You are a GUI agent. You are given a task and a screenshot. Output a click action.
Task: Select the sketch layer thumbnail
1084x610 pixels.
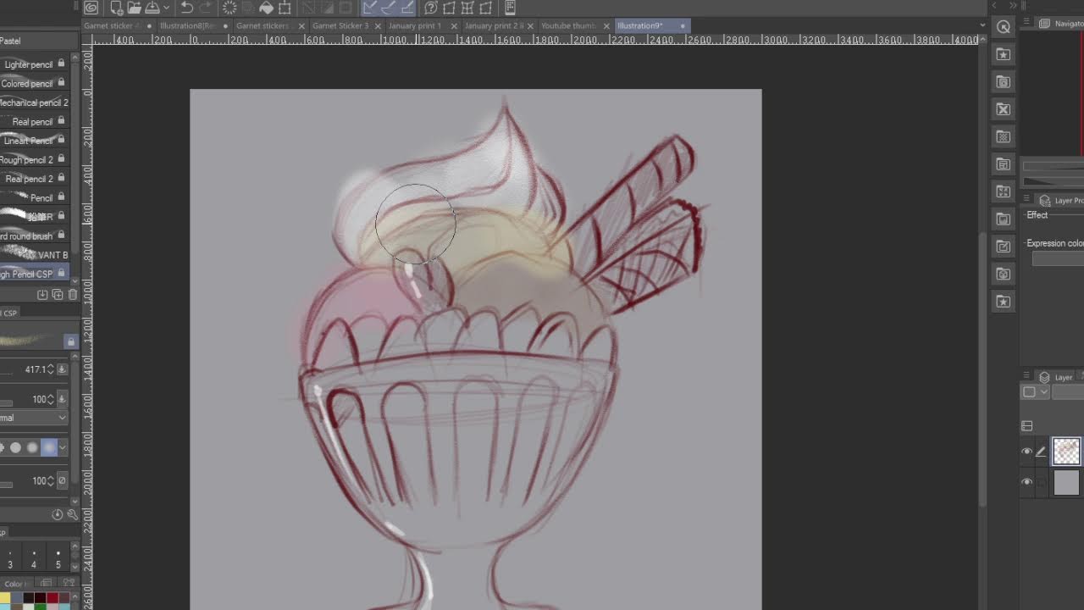[x=1066, y=452]
